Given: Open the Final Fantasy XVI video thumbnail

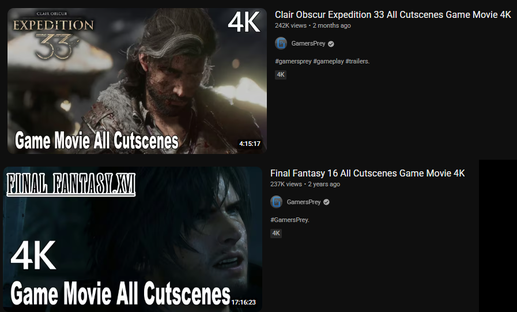Looking at the screenshot, I should tap(133, 239).
